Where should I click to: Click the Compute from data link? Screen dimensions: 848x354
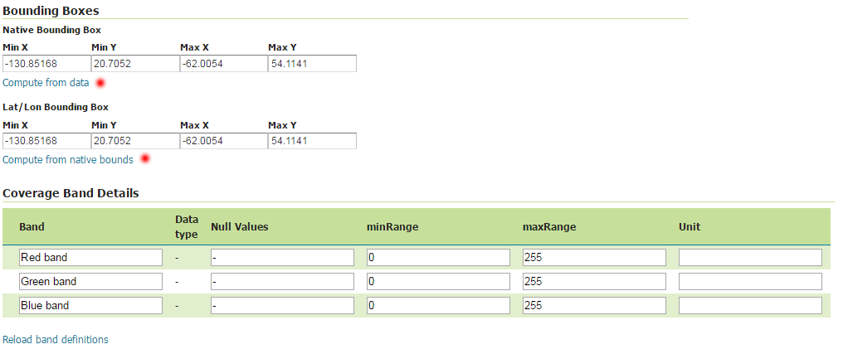coord(46,83)
